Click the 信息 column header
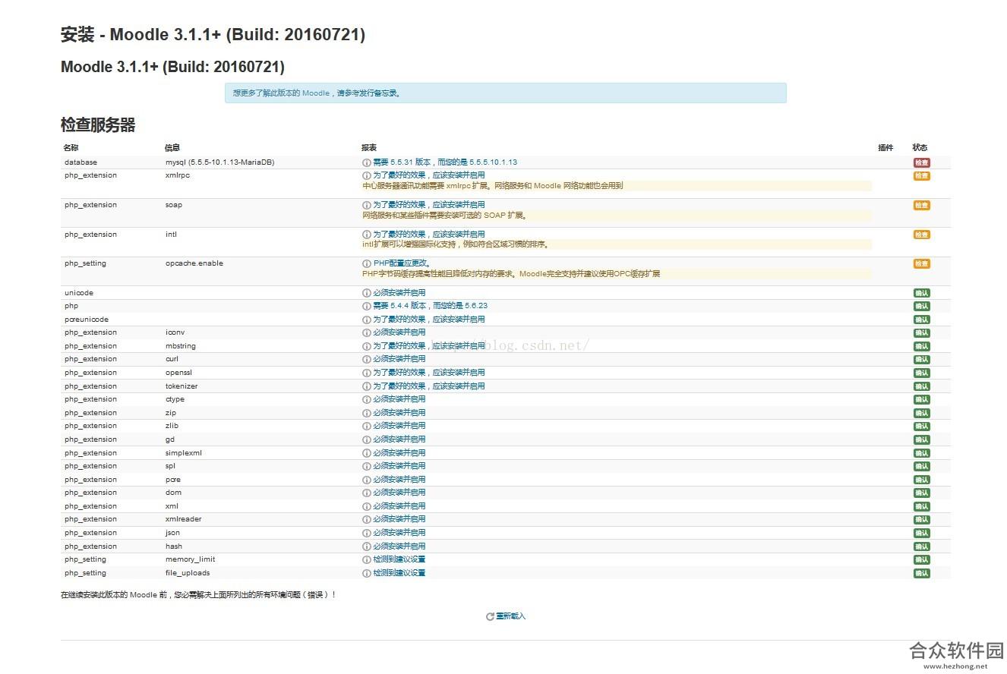Image resolution: width=1007 pixels, height=674 pixels. click(x=172, y=148)
